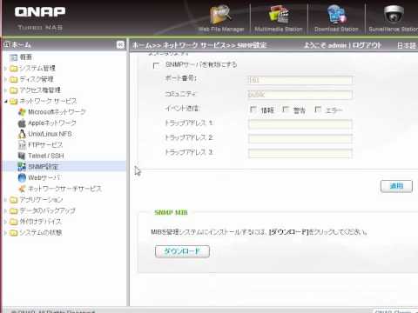This screenshot has height=313, width=418.
Task: Enable the SNMP service checkbox
Action: 156,65
